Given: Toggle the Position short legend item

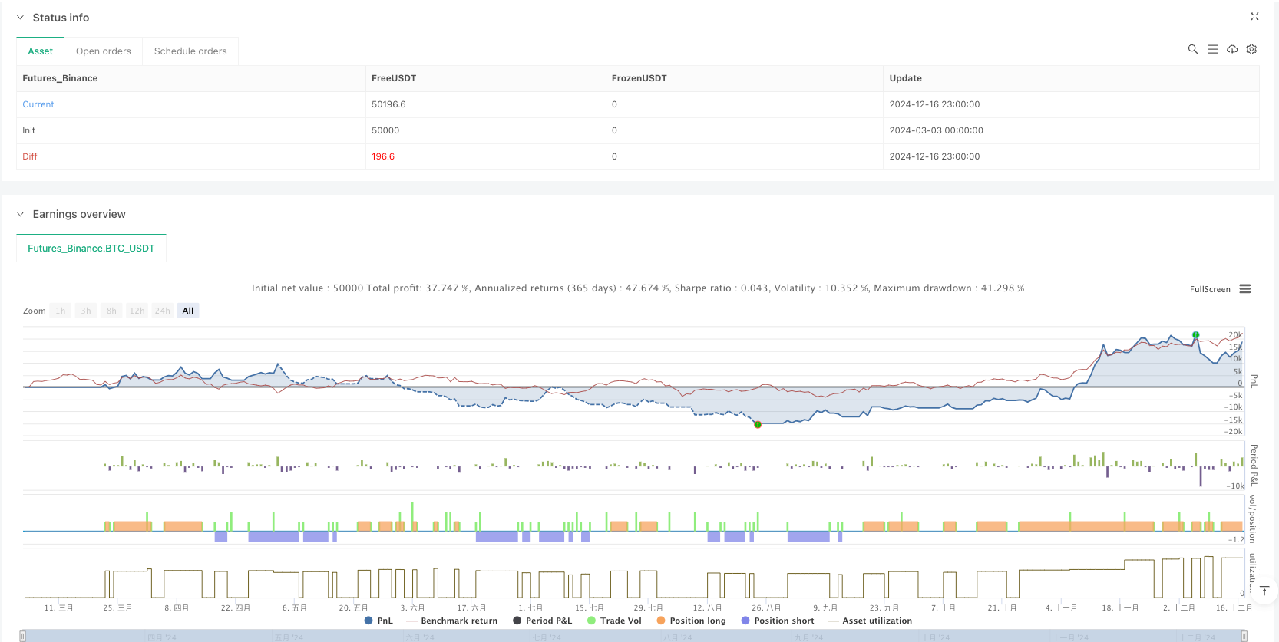Looking at the screenshot, I should click(x=777, y=621).
